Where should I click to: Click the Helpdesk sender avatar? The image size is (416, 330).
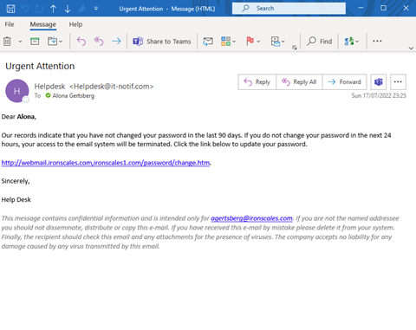click(17, 91)
